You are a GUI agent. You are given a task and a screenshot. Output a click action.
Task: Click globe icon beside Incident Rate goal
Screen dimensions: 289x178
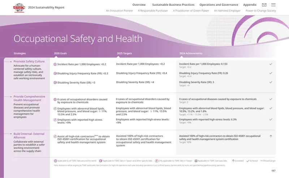55,64
